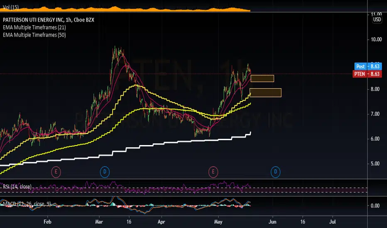Screen dimensions: 387x228
Task: Click the 5.00 price axis label
Action: tap(375, 164)
